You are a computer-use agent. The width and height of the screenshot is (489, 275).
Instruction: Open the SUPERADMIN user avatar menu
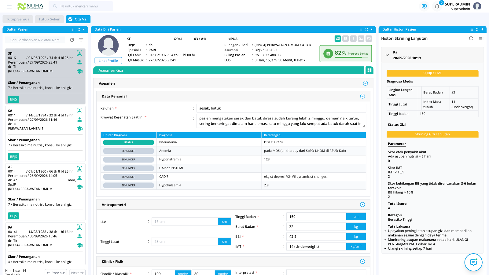(x=477, y=6)
